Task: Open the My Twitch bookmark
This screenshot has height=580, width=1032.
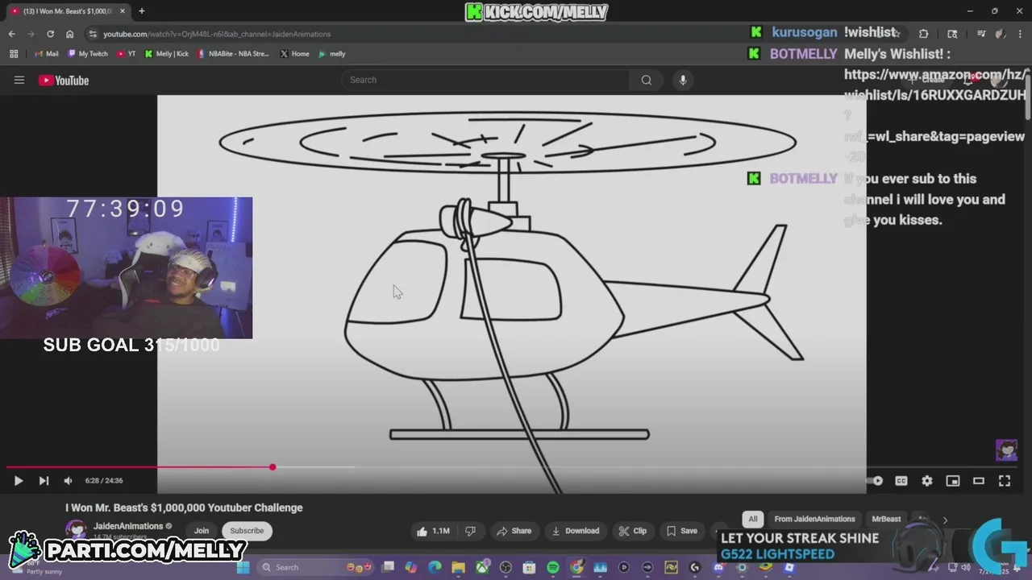Action: tap(88, 54)
